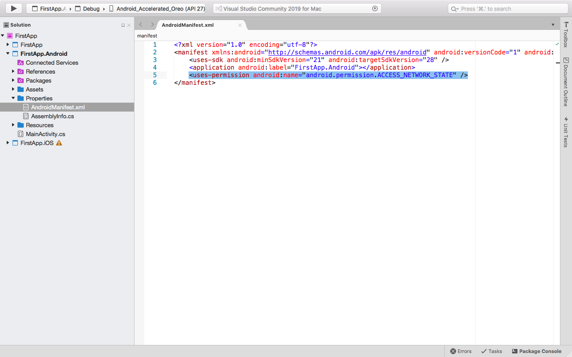Screen dimensions: 572x357
Task: Open the status bar update arrow icon
Action: pyautogui.click(x=375, y=8)
